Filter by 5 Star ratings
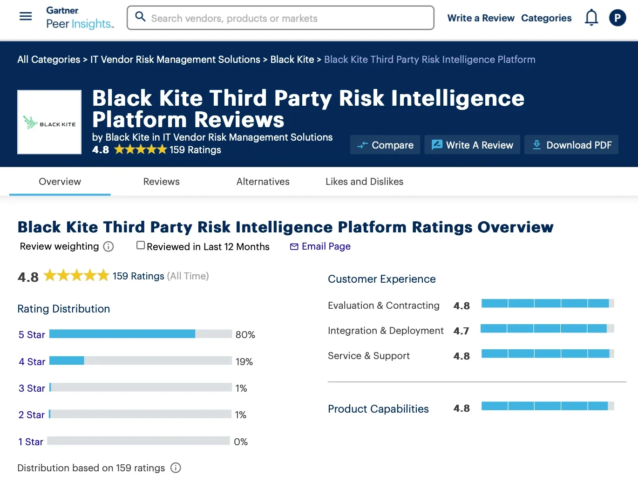This screenshot has width=638, height=489. (32, 335)
